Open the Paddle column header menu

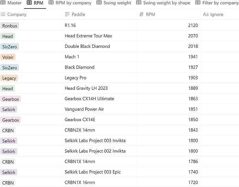[x=99, y=14]
